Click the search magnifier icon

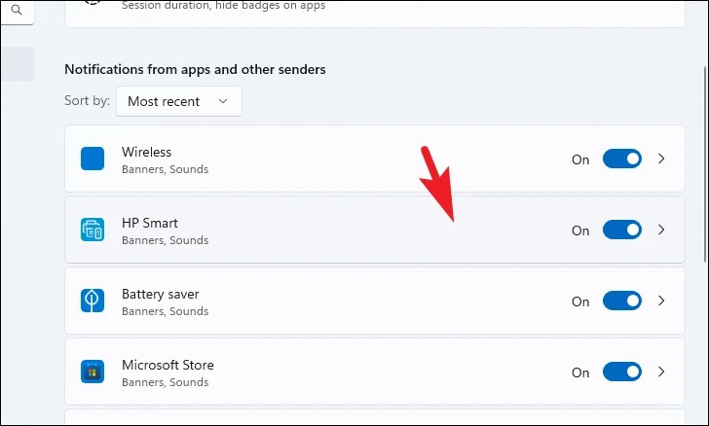pyautogui.click(x=17, y=10)
